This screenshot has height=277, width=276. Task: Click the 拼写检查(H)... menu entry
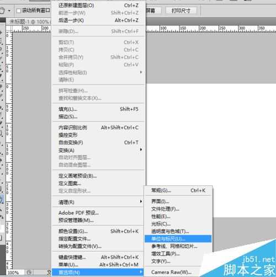click(98, 90)
